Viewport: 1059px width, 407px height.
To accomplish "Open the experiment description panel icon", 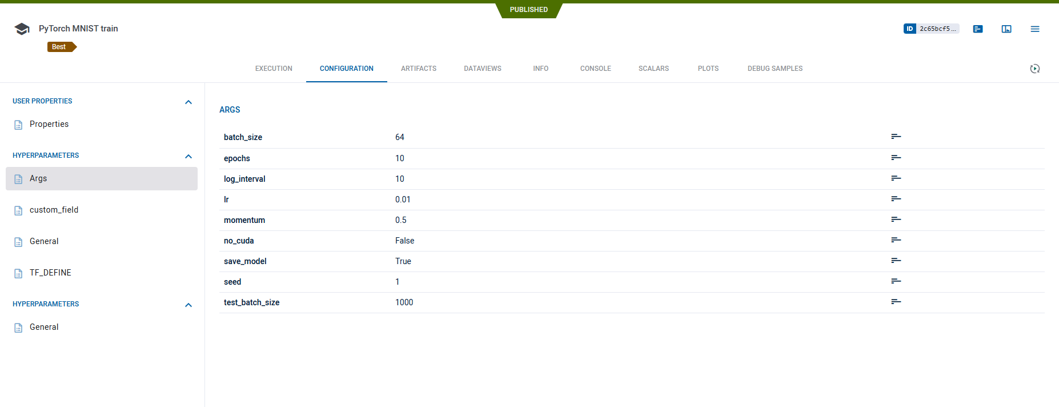I will [x=978, y=29].
